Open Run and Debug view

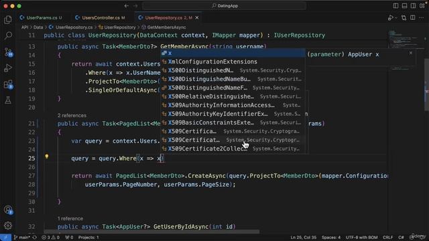(x=8, y=68)
